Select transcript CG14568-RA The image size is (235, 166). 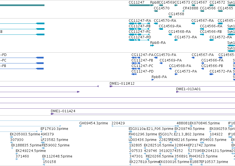point(179,32)
